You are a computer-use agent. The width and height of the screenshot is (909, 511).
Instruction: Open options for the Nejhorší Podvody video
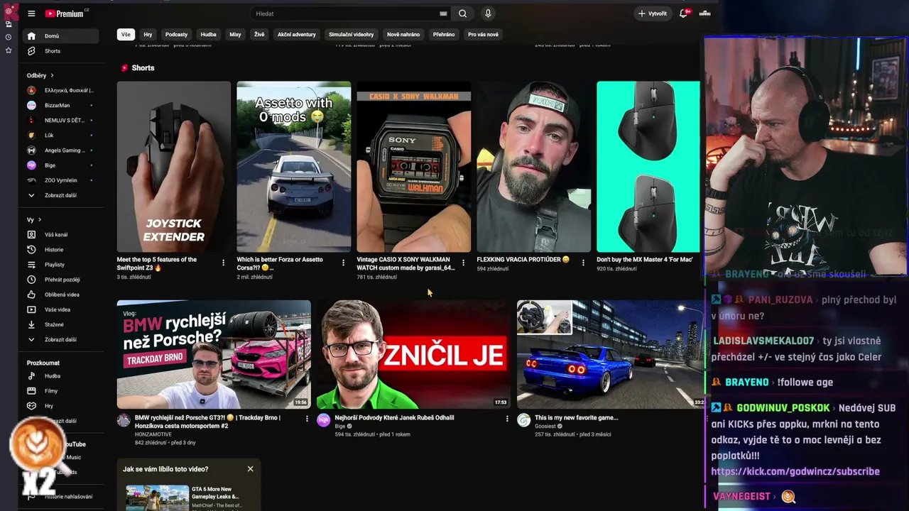pos(507,419)
